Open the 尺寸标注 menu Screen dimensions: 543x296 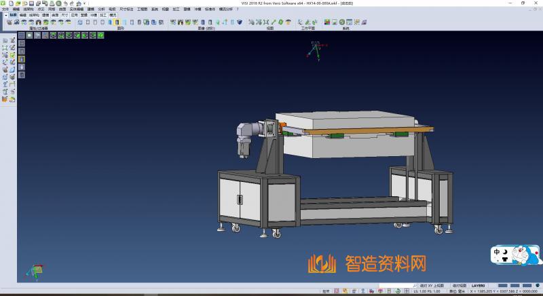click(x=127, y=9)
